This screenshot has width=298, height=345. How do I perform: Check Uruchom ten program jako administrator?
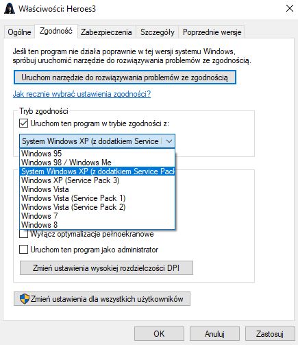(x=23, y=250)
